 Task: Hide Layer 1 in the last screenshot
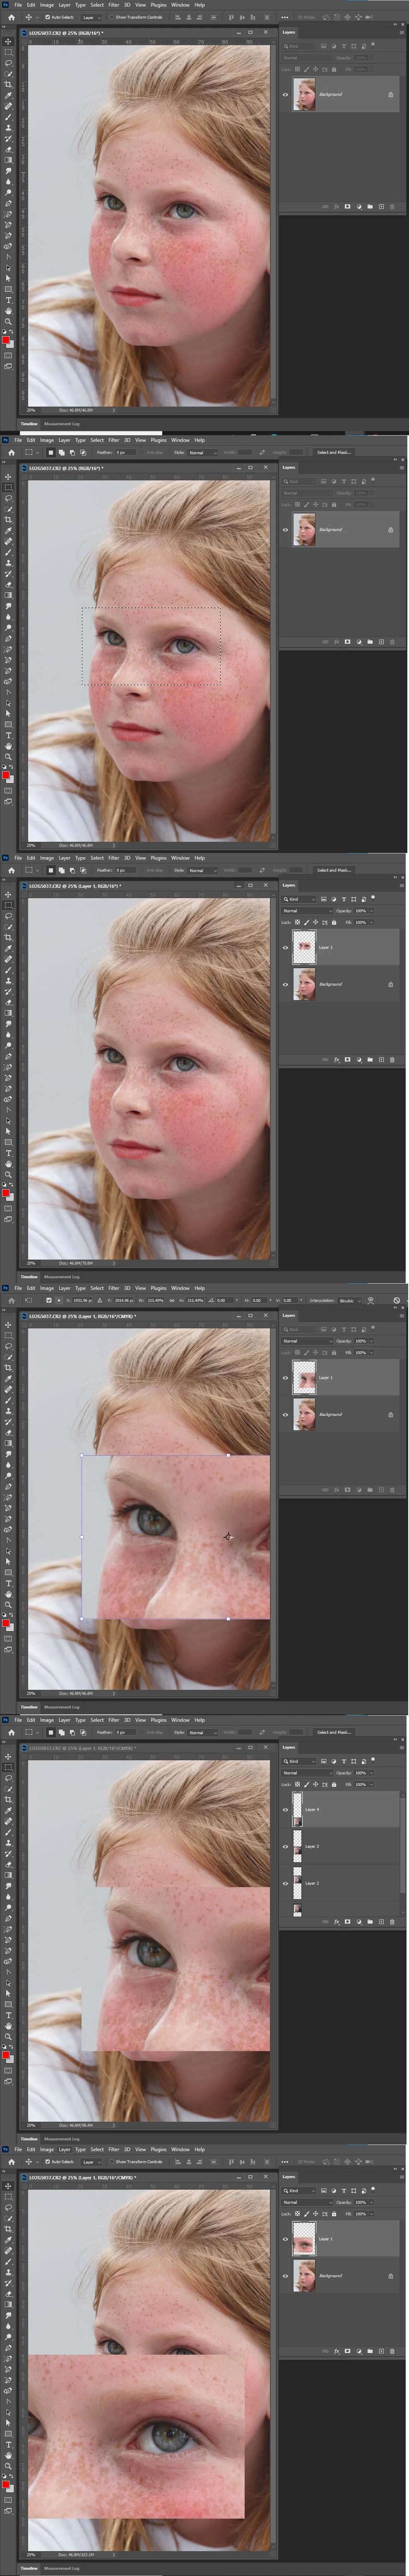point(285,2239)
